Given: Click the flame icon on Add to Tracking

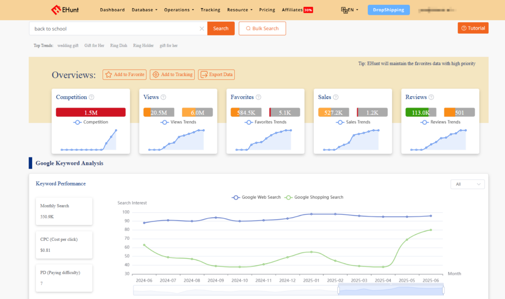Looking at the screenshot, I should (x=155, y=75).
